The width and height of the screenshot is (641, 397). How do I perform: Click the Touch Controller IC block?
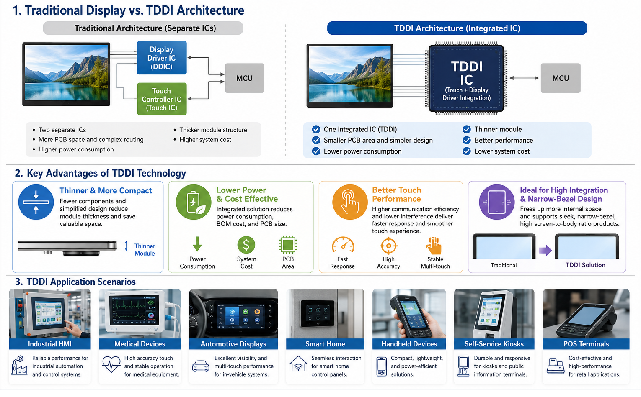pos(162,99)
